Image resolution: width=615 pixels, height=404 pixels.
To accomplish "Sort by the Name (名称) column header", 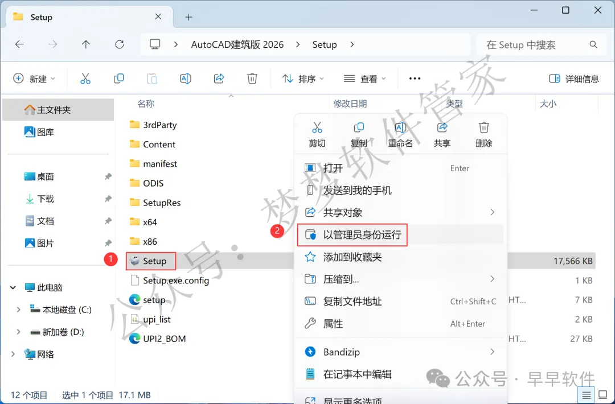I will pos(146,104).
